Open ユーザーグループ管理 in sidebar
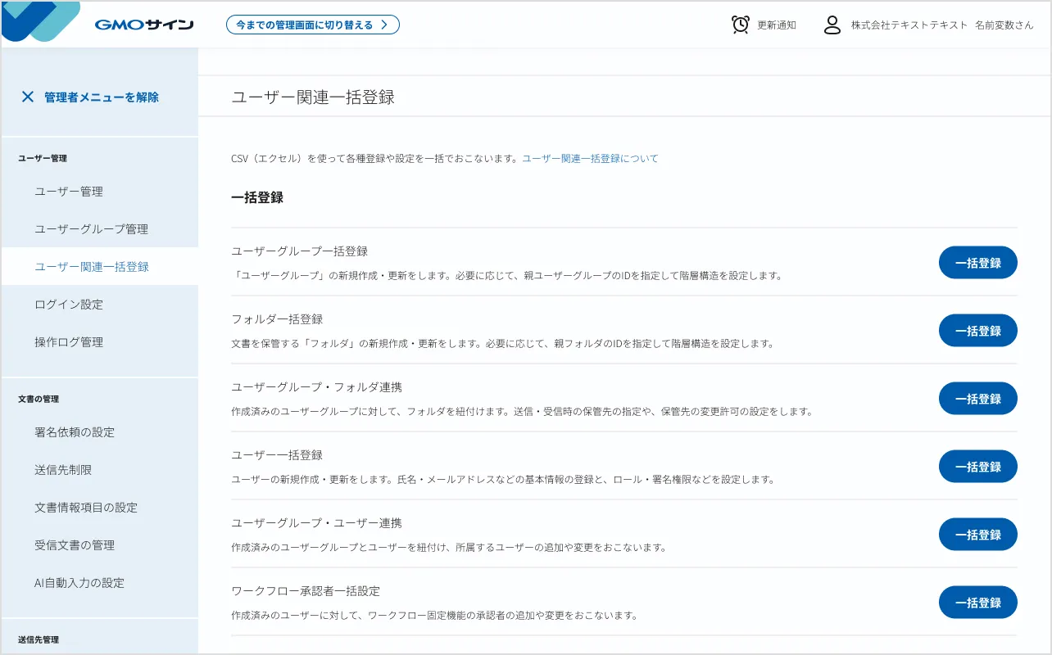1052x655 pixels. click(91, 228)
